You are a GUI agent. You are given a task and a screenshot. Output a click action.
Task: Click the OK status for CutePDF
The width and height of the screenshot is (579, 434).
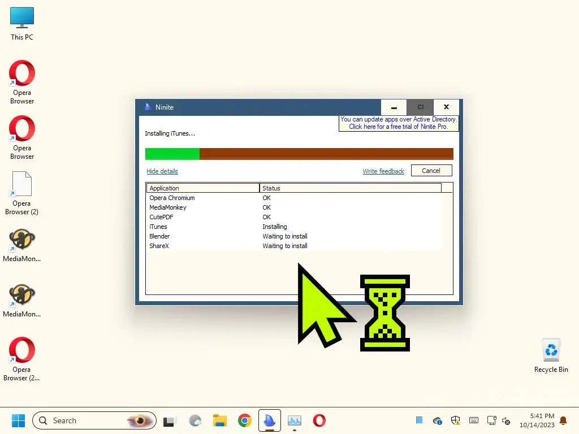(x=266, y=217)
